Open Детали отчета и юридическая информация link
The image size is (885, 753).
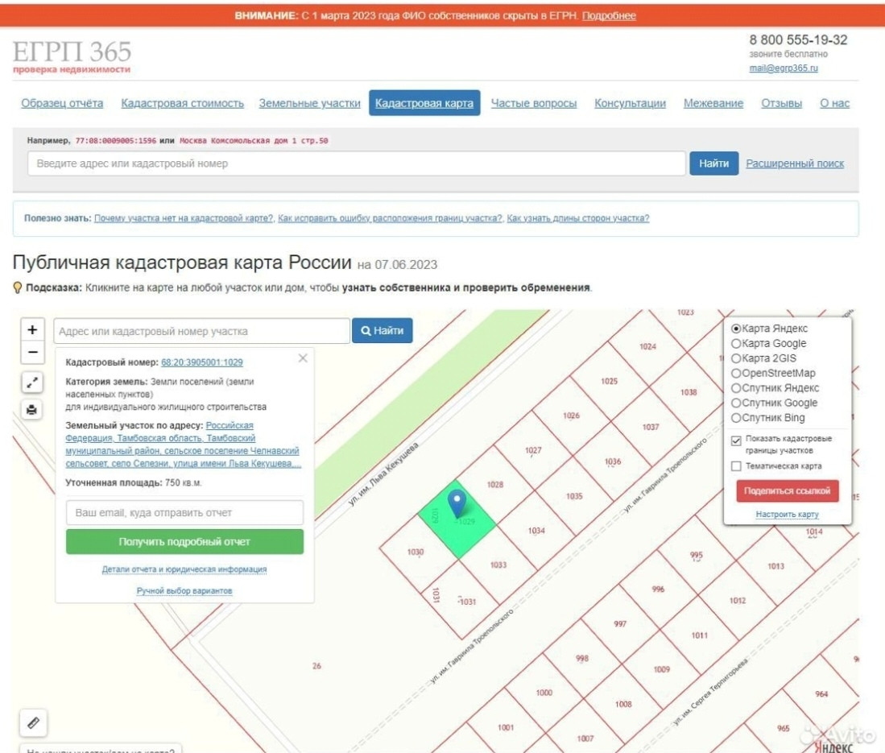point(184,569)
